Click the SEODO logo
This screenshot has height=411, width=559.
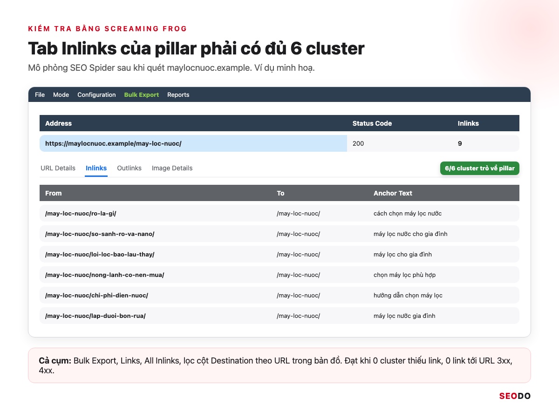(x=515, y=396)
